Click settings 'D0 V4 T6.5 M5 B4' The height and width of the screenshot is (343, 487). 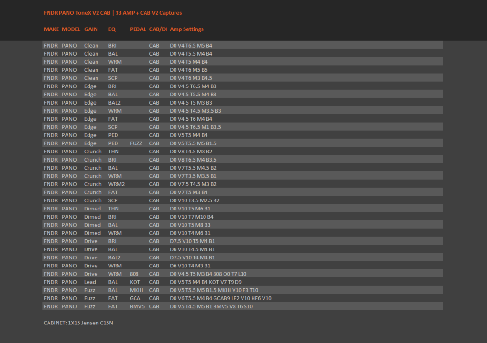pyautogui.click(x=191, y=46)
